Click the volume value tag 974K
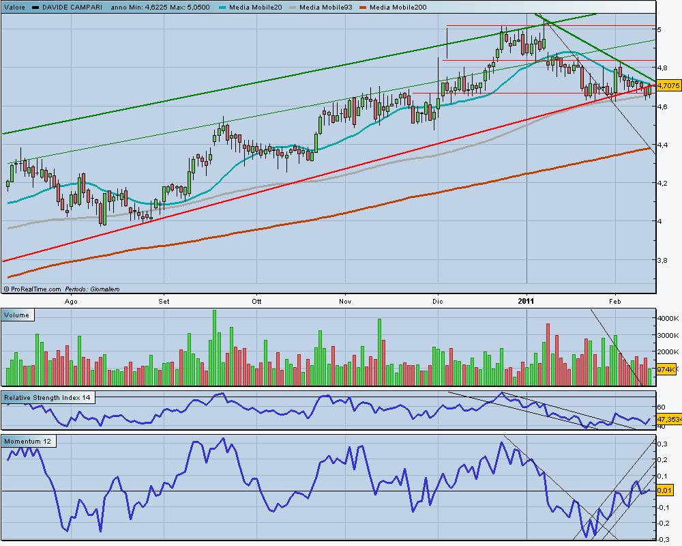This screenshot has width=682, height=546. click(666, 369)
